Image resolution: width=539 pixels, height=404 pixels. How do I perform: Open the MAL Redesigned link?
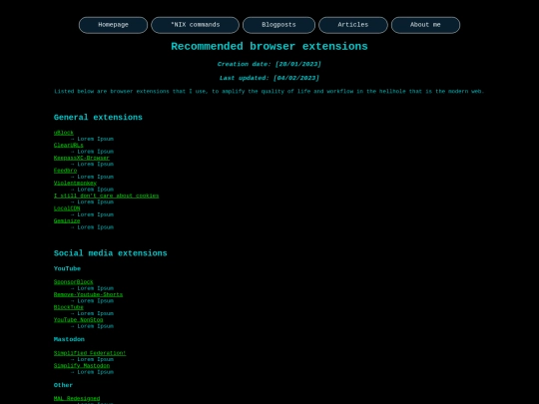coord(77,398)
